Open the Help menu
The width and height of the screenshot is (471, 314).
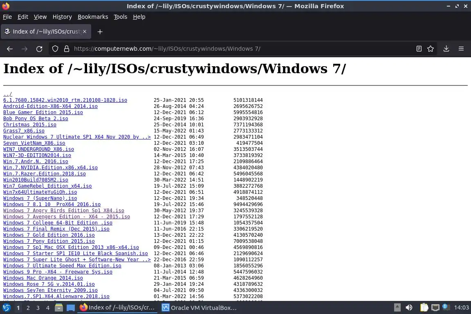(x=139, y=17)
